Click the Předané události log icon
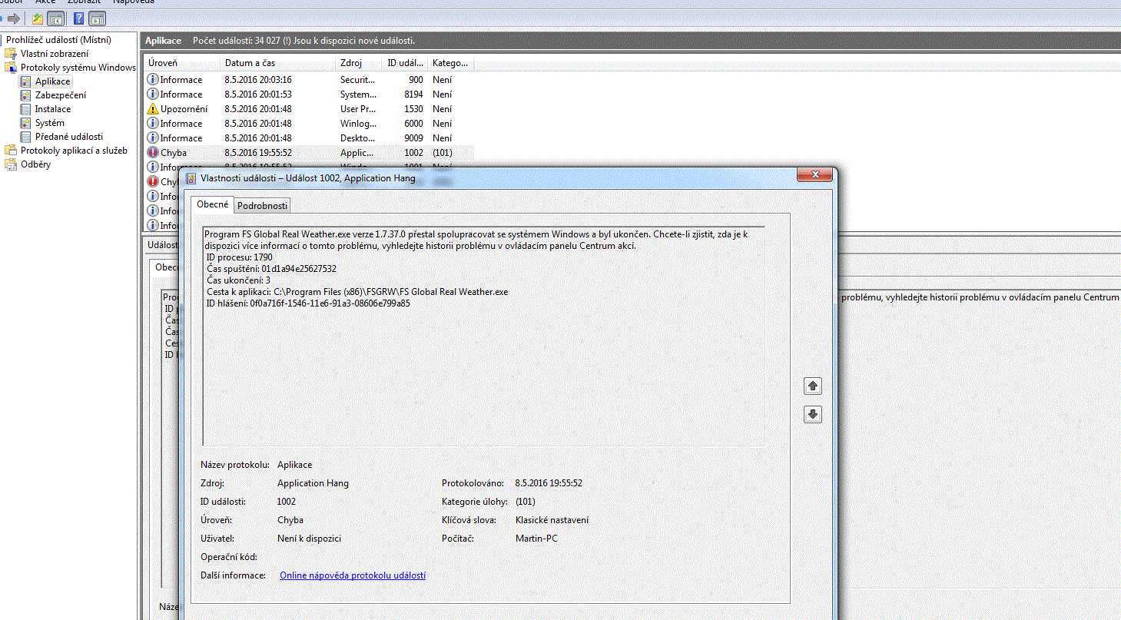The height and width of the screenshot is (620, 1121). pyautogui.click(x=26, y=137)
